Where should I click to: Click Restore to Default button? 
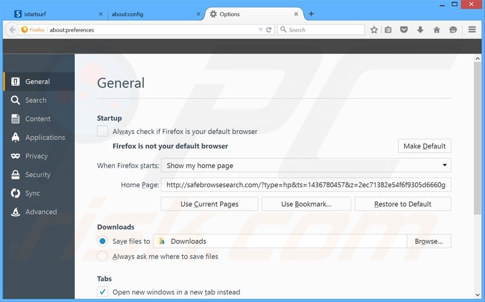coord(403,204)
